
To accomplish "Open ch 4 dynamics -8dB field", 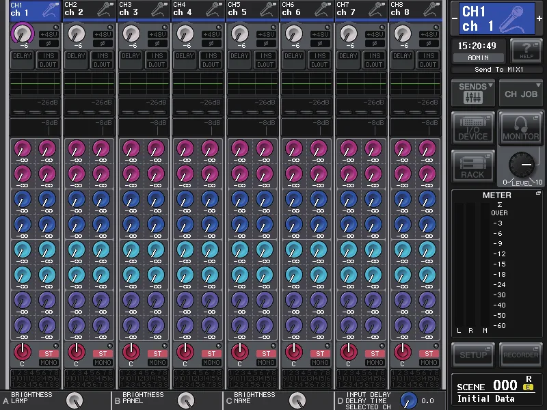I will coord(198,128).
